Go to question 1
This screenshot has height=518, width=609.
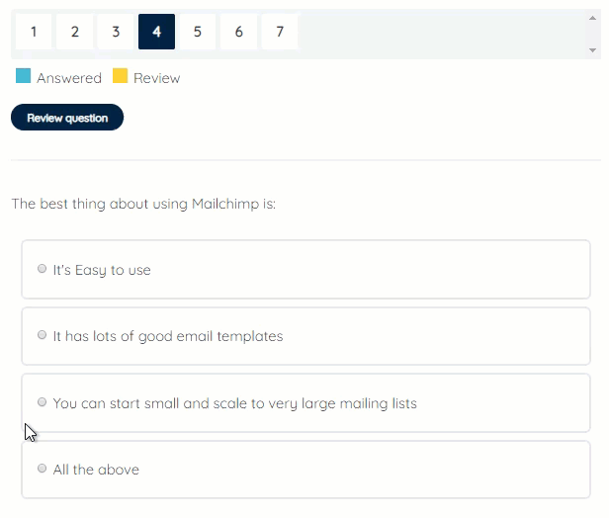[x=34, y=32]
